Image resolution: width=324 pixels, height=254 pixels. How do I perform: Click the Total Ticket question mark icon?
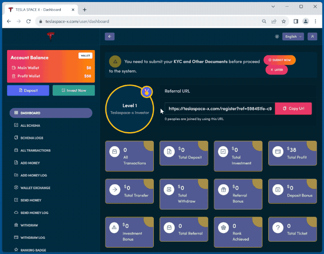[x=278, y=228]
